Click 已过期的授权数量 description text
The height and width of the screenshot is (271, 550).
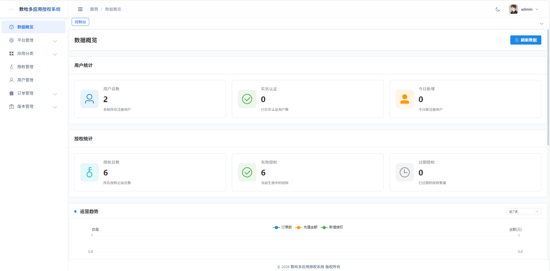point(432,183)
